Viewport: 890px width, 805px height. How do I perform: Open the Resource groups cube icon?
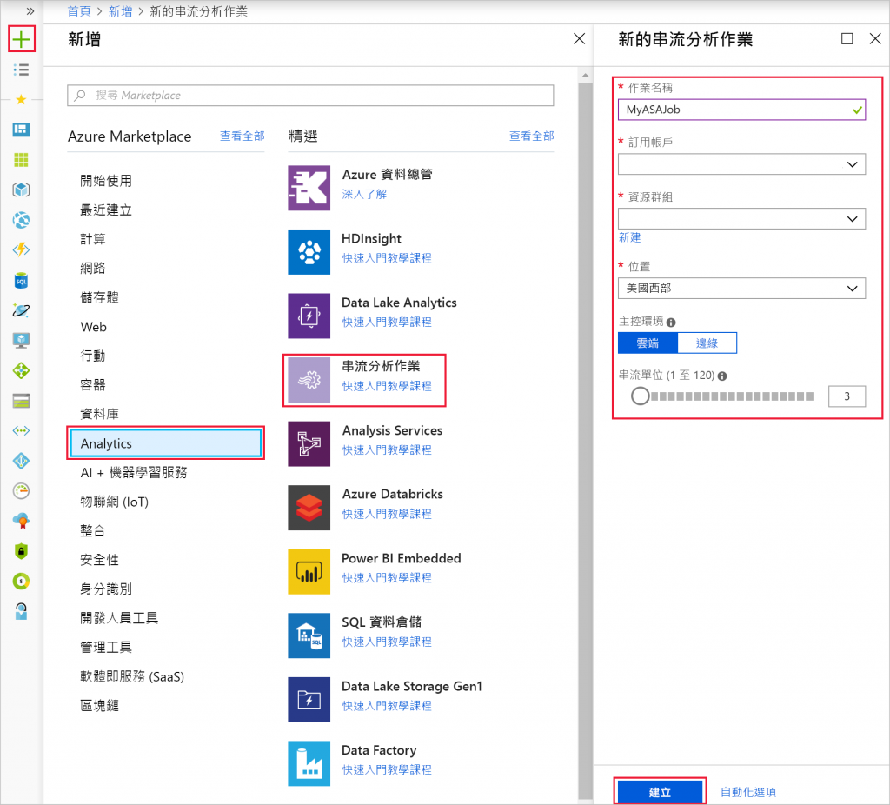[x=21, y=190]
